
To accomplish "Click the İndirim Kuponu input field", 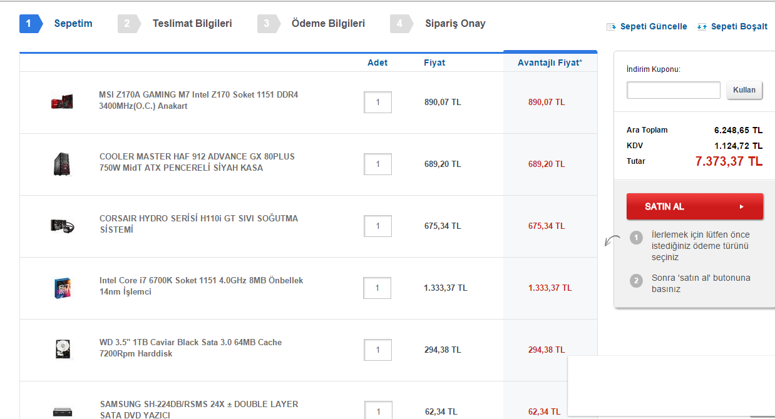I will coord(674,90).
